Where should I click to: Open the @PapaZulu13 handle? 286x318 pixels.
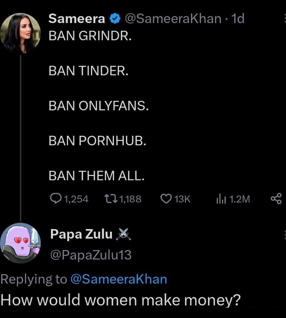click(91, 255)
